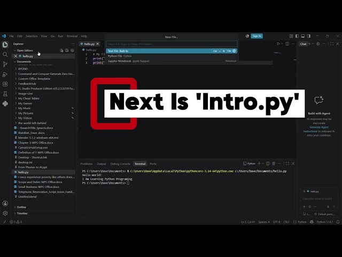The width and height of the screenshot is (342, 257).
Task: Switch to the Debug Console tab
Action: coord(120,164)
